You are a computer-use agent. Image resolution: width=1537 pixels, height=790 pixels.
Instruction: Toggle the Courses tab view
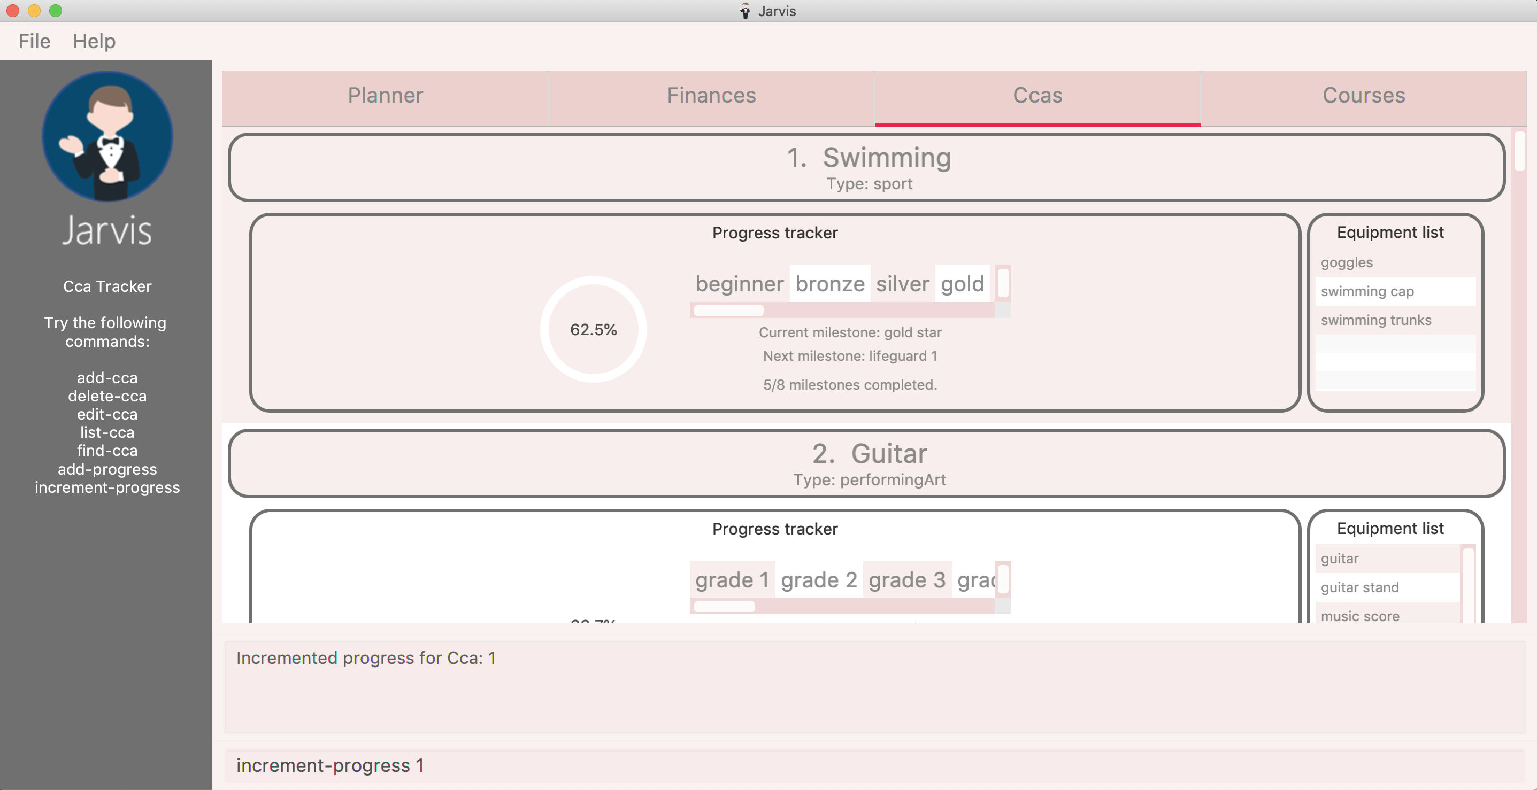(x=1364, y=96)
